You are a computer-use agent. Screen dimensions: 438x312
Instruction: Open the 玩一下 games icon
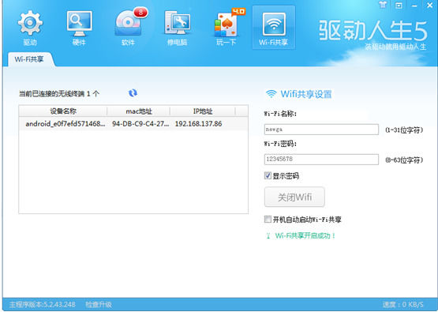click(226, 28)
